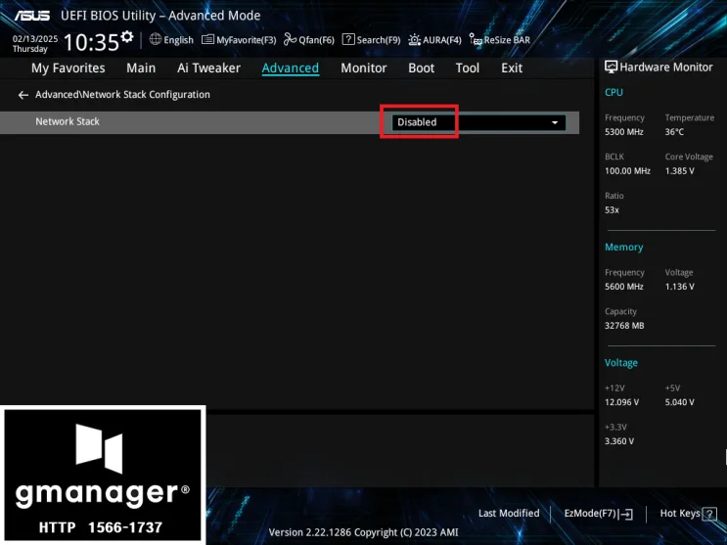Image resolution: width=727 pixels, height=545 pixels.
Task: Switch to Main tab
Action: tap(141, 68)
